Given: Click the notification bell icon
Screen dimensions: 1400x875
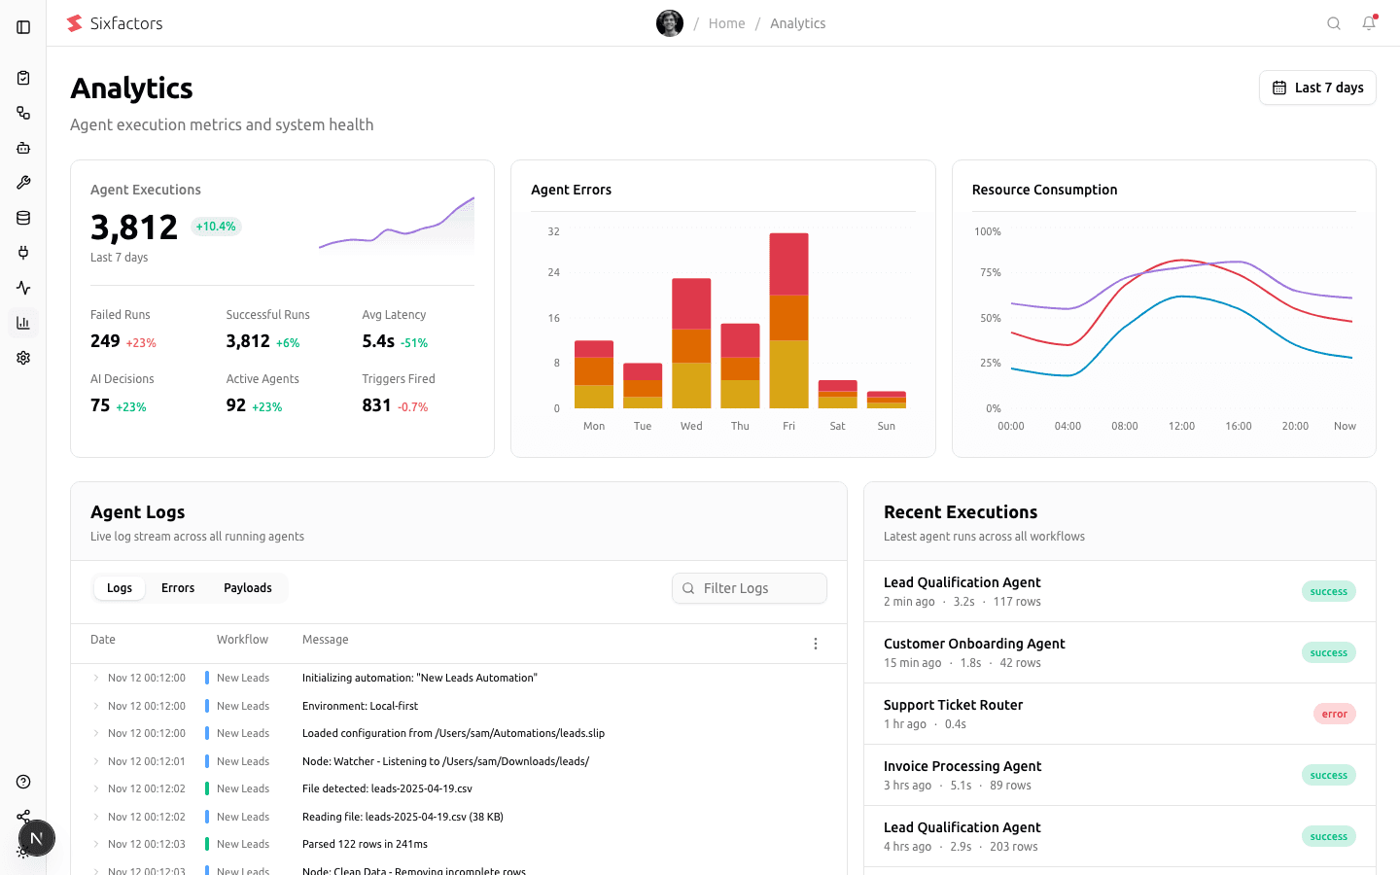Looking at the screenshot, I should (x=1369, y=23).
